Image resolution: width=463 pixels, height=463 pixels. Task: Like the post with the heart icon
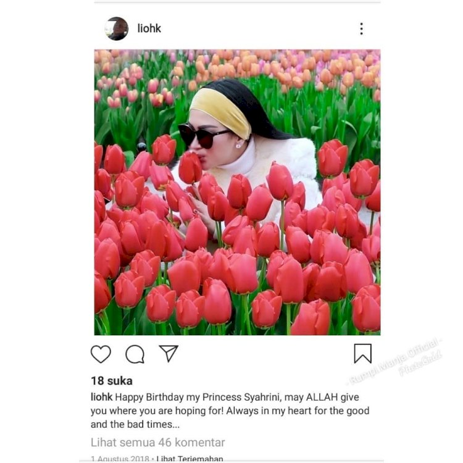click(101, 354)
